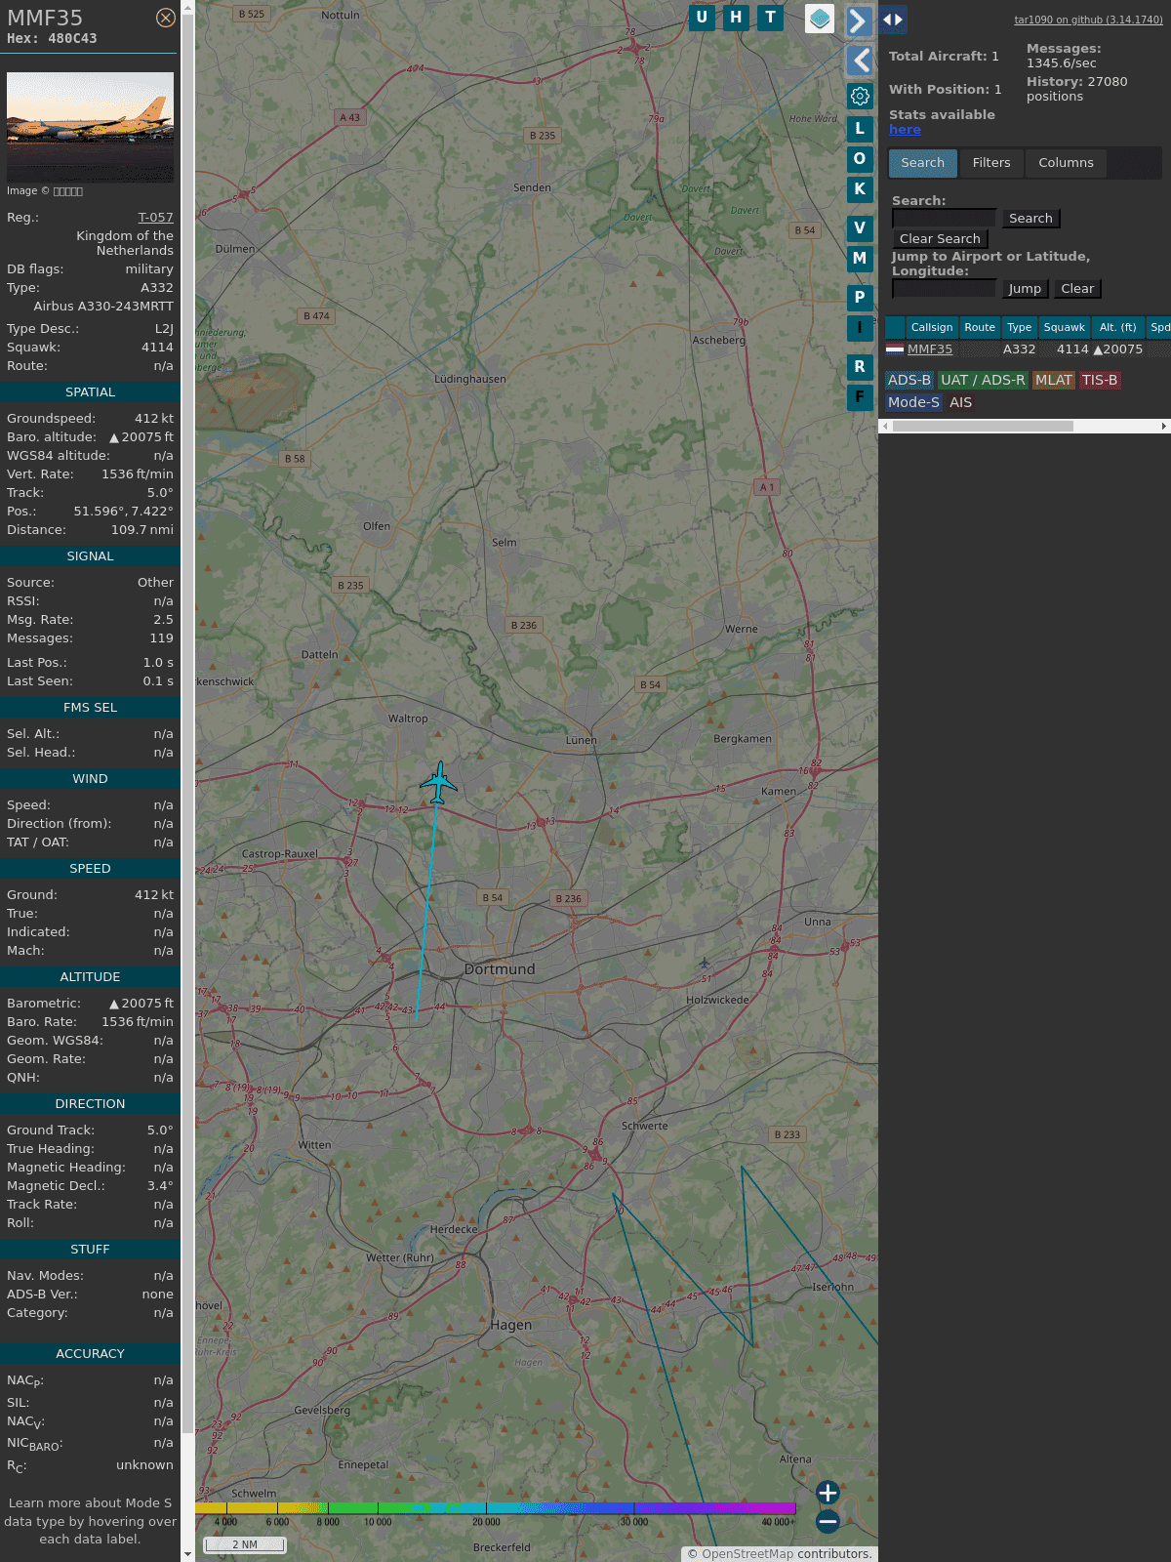Select the MMF35 callsign row link
This screenshot has height=1562, width=1171.
tap(930, 349)
